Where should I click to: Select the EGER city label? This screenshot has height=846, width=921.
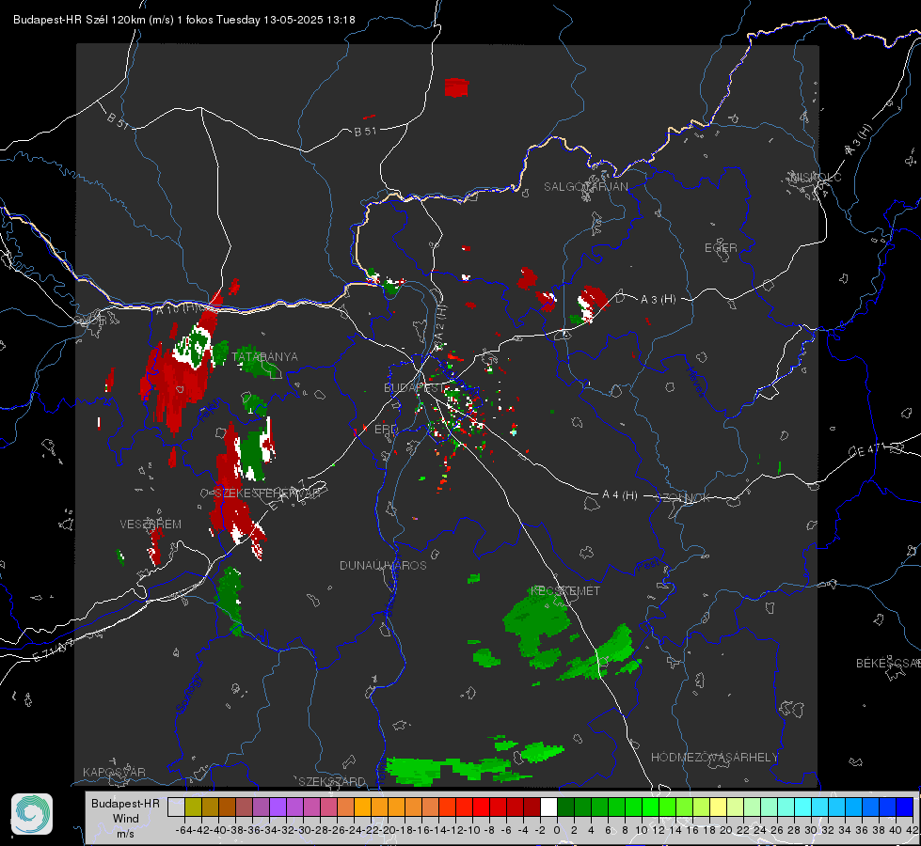(x=721, y=248)
